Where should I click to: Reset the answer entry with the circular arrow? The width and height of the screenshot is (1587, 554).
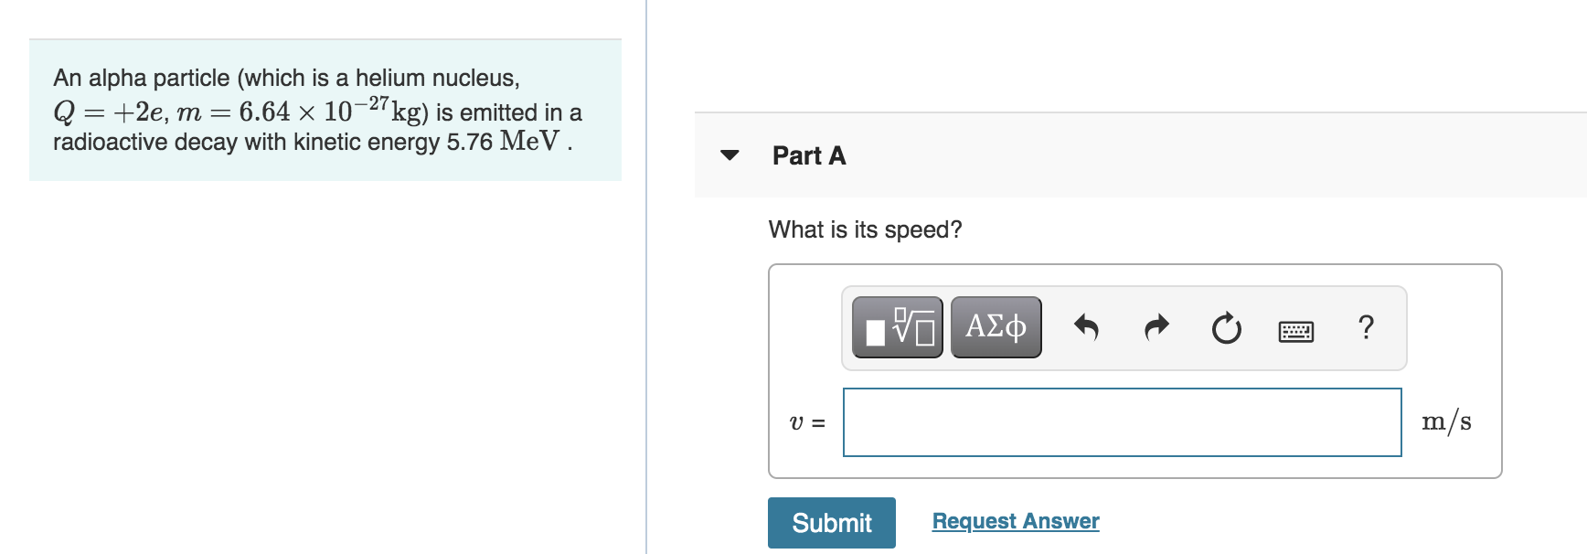(x=1225, y=326)
